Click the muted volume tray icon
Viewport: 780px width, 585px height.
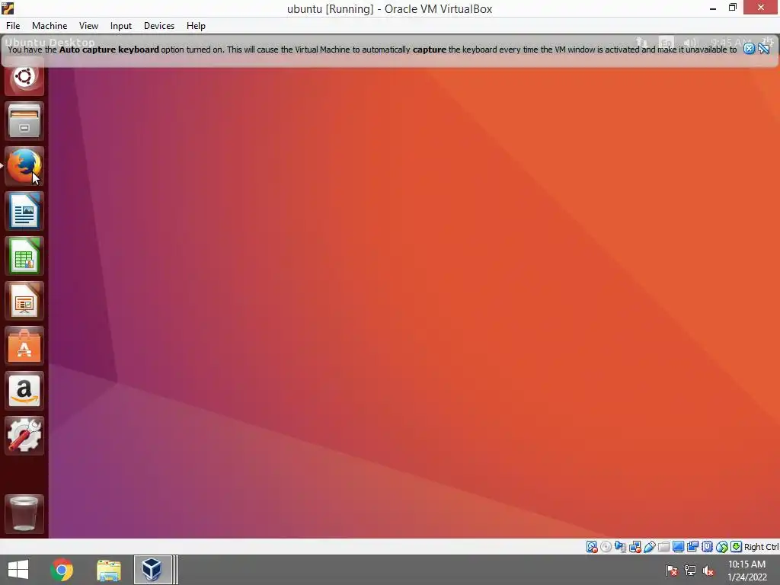[708, 570]
